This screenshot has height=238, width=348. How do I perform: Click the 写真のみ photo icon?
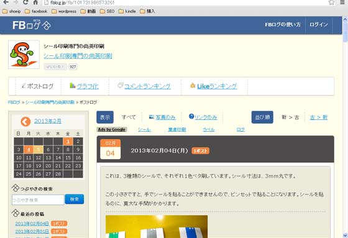152,117
